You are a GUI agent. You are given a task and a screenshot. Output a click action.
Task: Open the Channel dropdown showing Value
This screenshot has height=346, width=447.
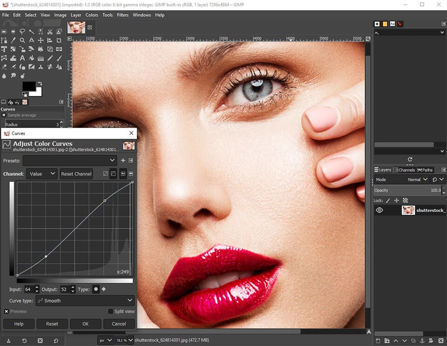[x=41, y=173]
